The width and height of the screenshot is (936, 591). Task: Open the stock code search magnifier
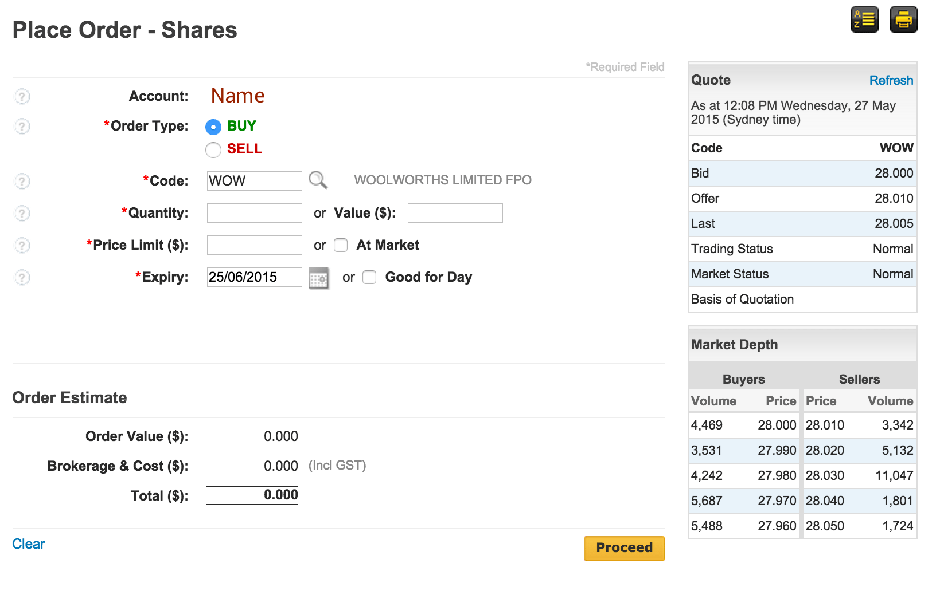point(318,180)
